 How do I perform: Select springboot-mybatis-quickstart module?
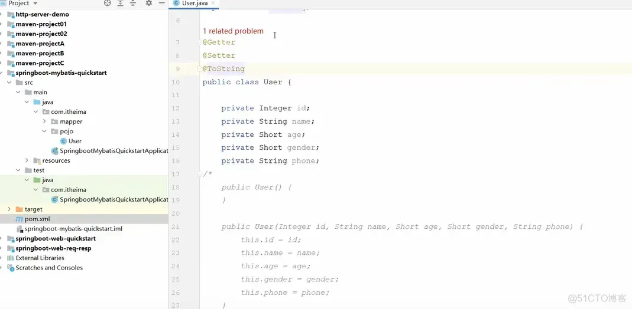(61, 73)
